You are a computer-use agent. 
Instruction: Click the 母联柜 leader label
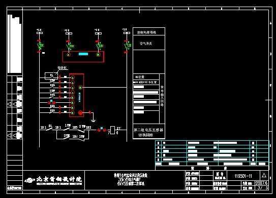pos(62,67)
